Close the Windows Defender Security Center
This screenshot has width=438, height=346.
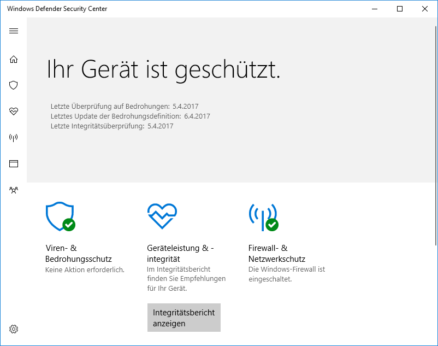[x=425, y=9]
